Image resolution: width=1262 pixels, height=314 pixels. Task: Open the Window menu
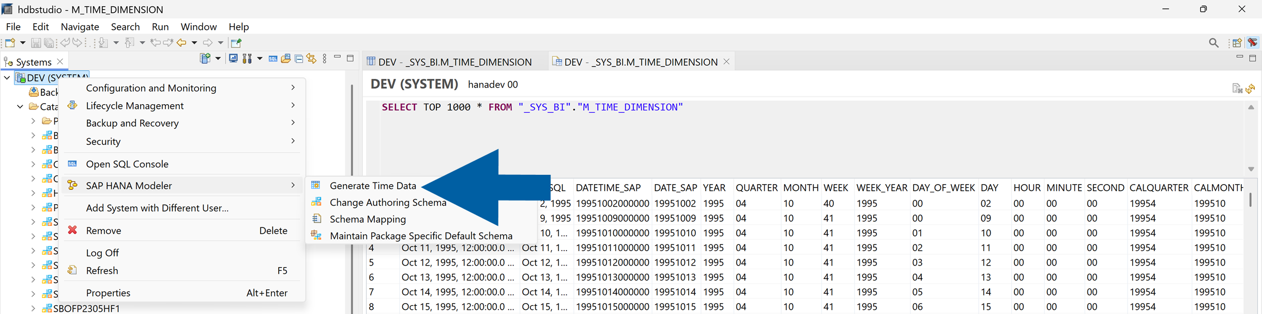(199, 26)
